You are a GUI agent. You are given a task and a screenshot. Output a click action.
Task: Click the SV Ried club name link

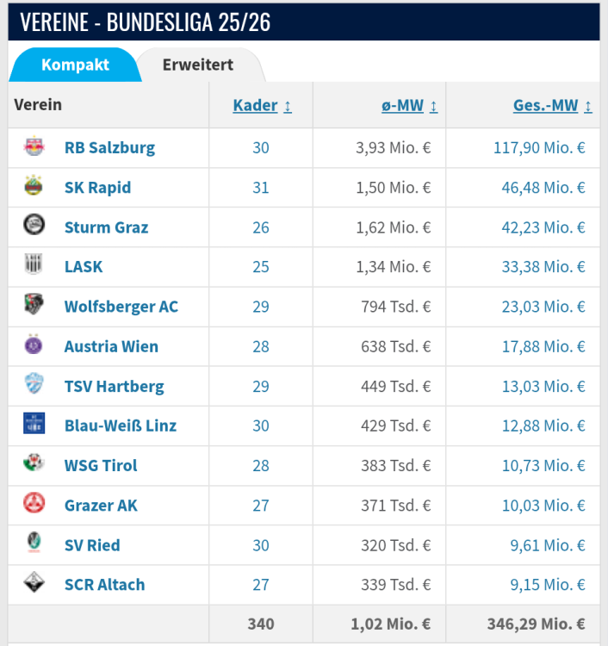click(92, 545)
